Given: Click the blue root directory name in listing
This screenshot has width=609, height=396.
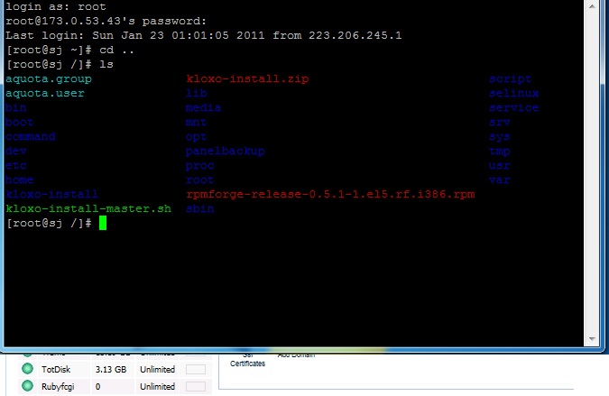Looking at the screenshot, I should [x=200, y=180].
